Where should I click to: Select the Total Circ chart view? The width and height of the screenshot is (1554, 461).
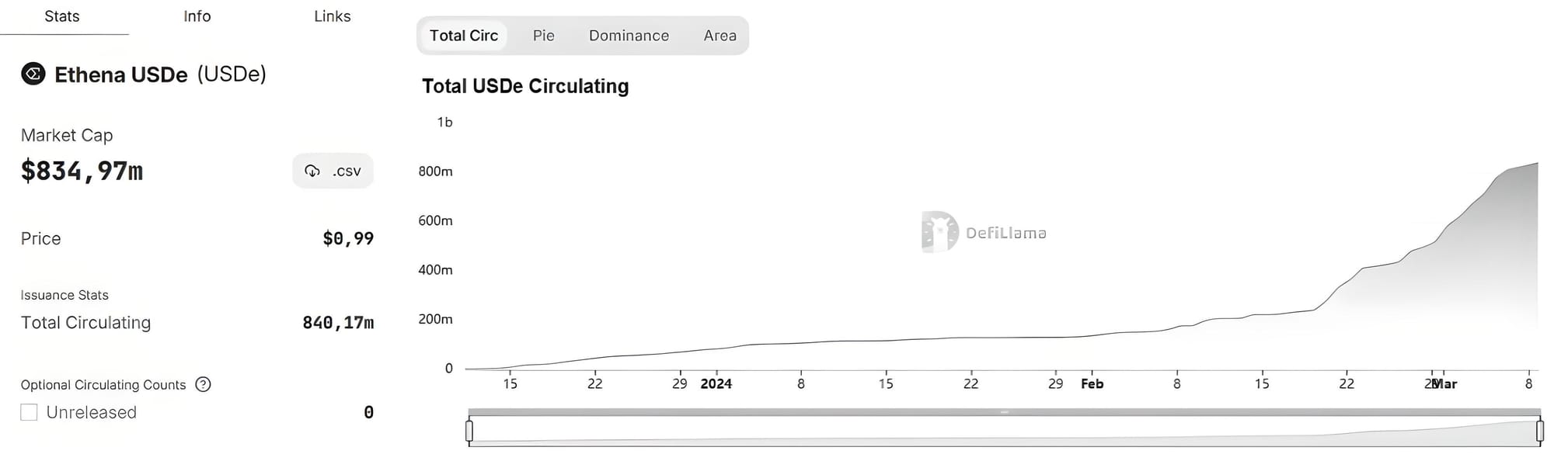pyautogui.click(x=464, y=36)
